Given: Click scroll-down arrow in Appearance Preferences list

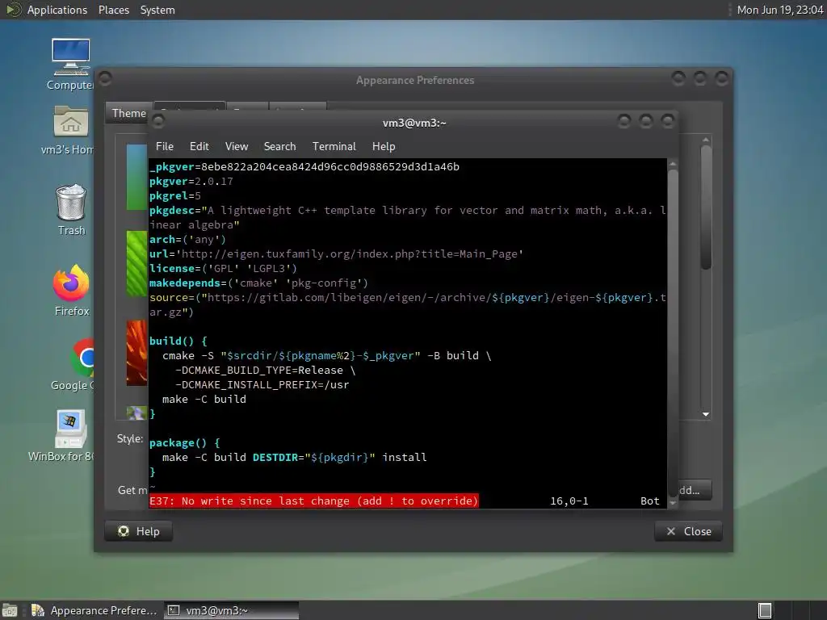Looking at the screenshot, I should [x=706, y=414].
